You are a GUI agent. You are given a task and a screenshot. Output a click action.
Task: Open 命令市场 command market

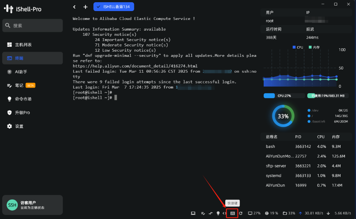(32, 99)
